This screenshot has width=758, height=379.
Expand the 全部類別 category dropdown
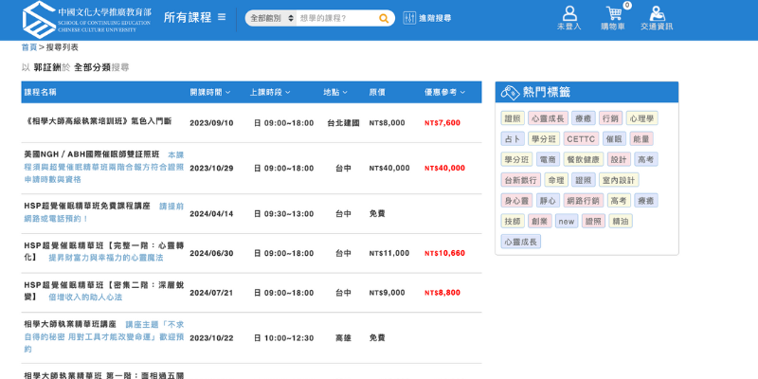272,18
